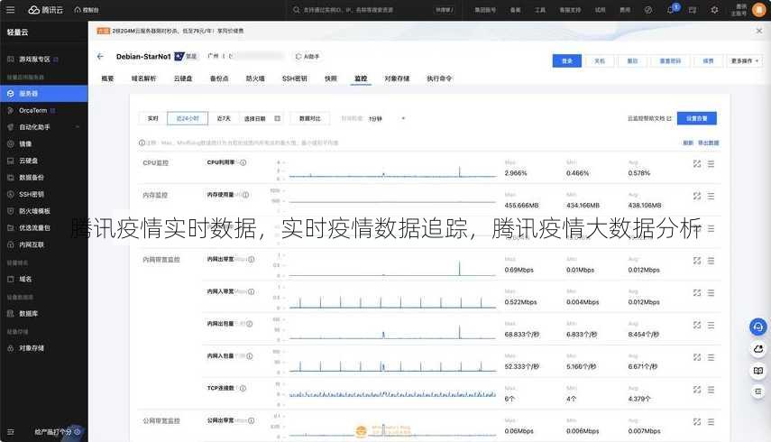Switch to the SSH密钥 tab

point(295,78)
